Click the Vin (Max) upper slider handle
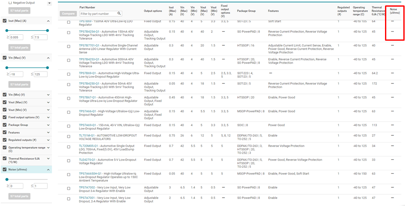 click(x=47, y=68)
